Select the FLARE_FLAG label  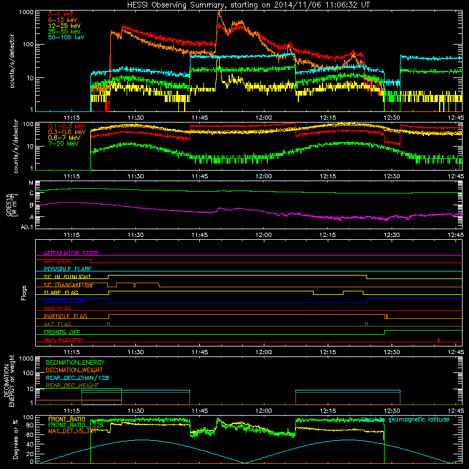coord(61,293)
